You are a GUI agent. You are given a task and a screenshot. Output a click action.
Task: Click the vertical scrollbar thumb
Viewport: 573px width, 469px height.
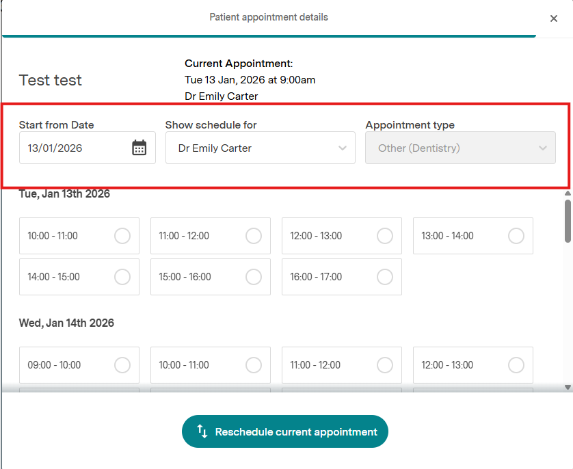pos(568,220)
